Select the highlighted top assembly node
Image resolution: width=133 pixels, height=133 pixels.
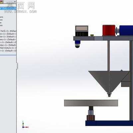click(x=8, y=9)
